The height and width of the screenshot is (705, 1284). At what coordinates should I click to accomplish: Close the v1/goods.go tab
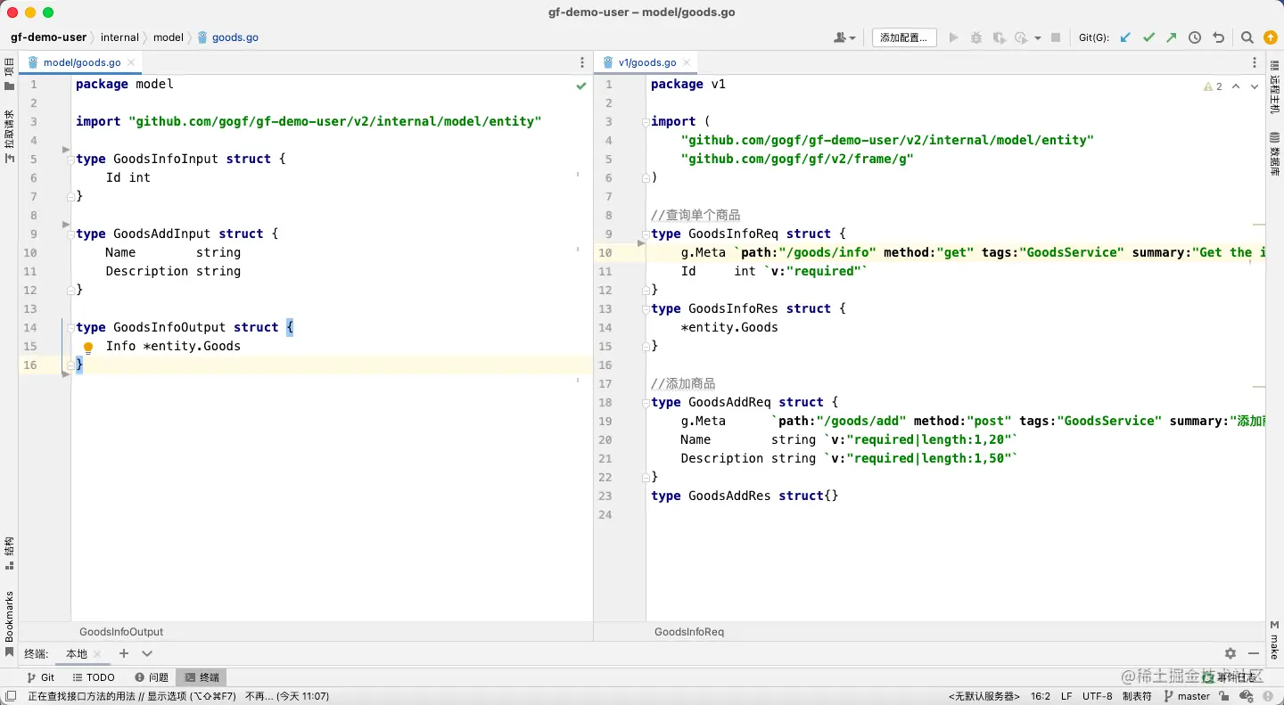pyautogui.click(x=687, y=62)
